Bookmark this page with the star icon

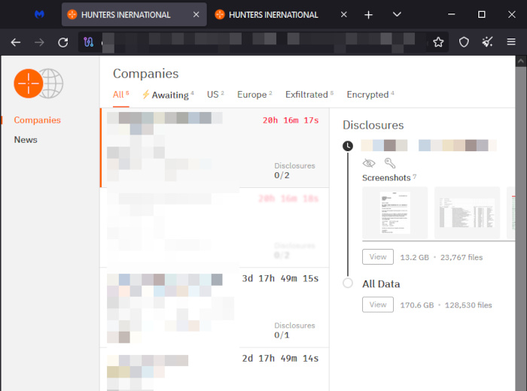pyautogui.click(x=438, y=42)
